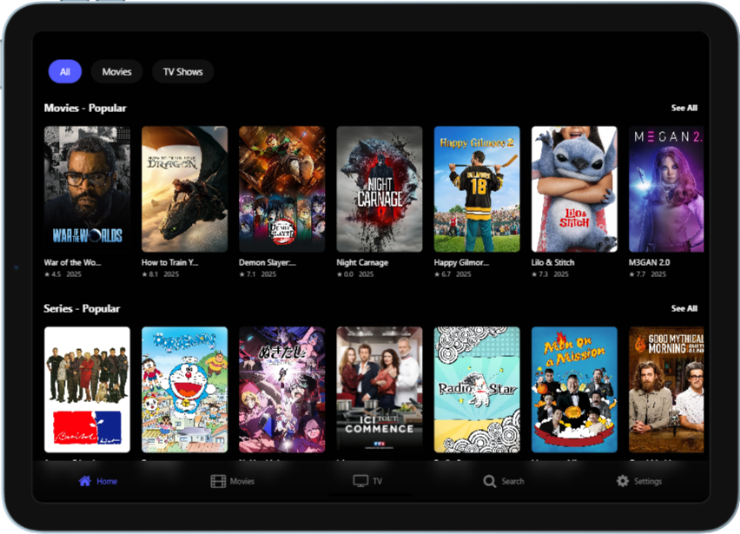Screen dimensions: 740x534
Task: Open the Happy Gilmore 2 poster
Action: 477,189
